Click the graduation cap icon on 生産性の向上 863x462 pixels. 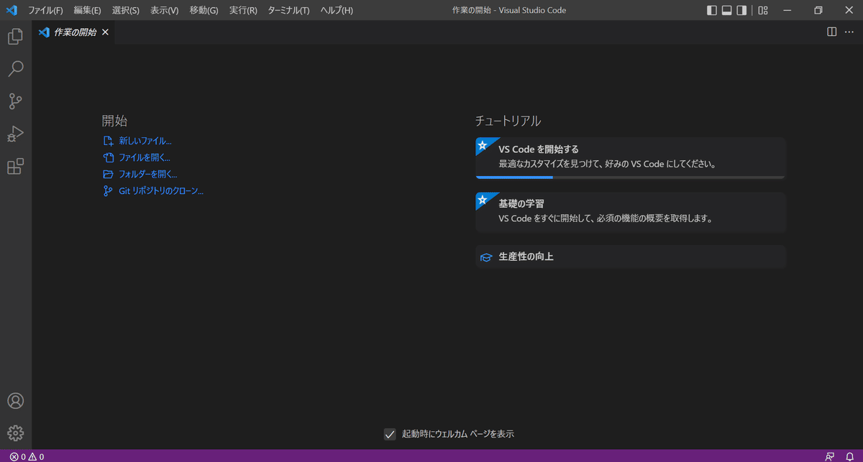486,257
